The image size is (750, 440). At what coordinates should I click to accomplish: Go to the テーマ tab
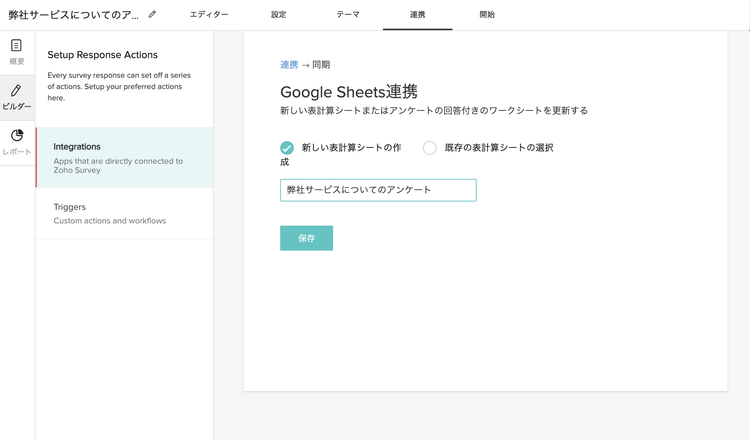point(348,14)
